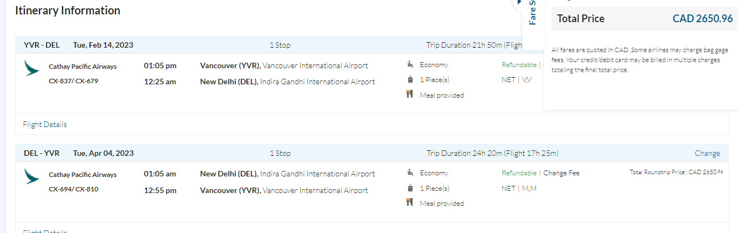Click the 1 Stop label on return flight
Screen dimensions: 738x233
tap(280, 153)
